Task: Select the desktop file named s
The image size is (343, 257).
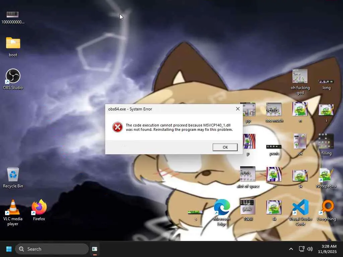Action: tap(196, 216)
